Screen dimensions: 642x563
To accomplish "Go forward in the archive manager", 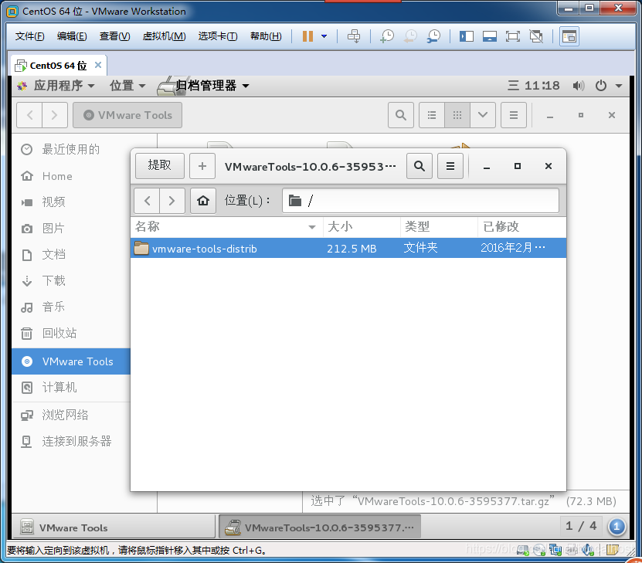I will pyautogui.click(x=172, y=201).
